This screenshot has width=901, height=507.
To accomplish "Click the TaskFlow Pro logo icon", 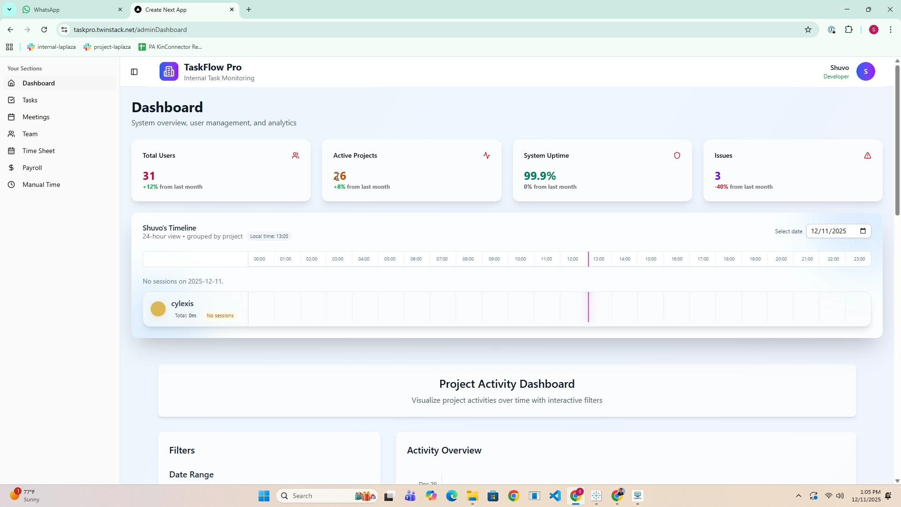I will (x=168, y=72).
